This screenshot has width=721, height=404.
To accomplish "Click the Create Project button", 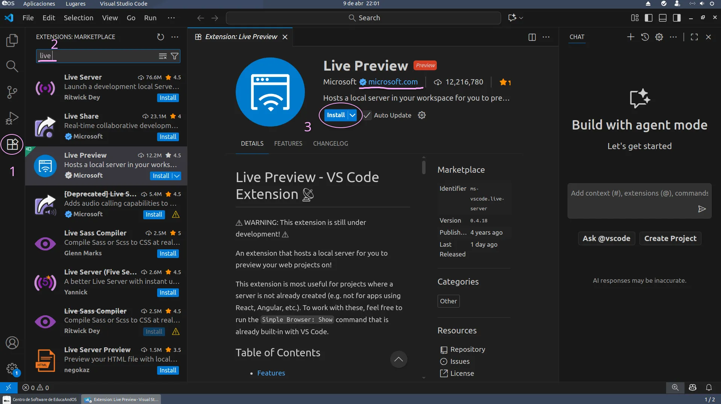I will pyautogui.click(x=670, y=238).
